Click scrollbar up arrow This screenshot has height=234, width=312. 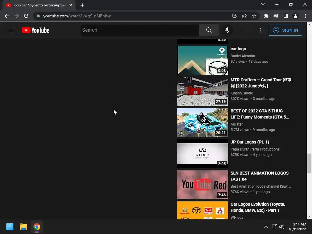[x=309, y=24]
